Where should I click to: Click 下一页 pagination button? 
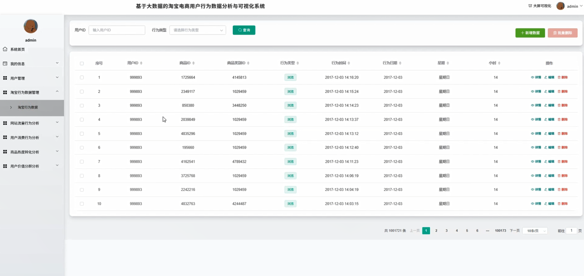(515, 231)
